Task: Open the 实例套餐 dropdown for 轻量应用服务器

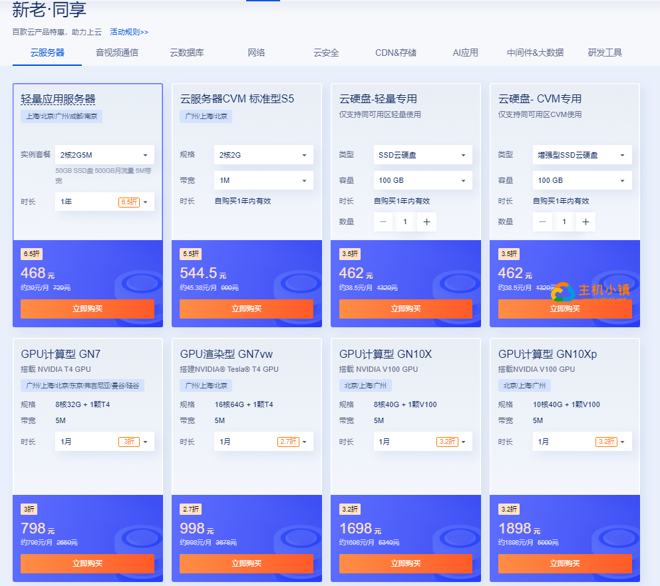Action: coord(104,154)
